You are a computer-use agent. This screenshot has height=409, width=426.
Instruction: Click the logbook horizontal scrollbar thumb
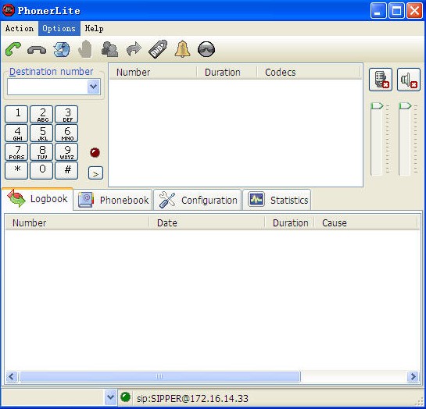point(159,376)
